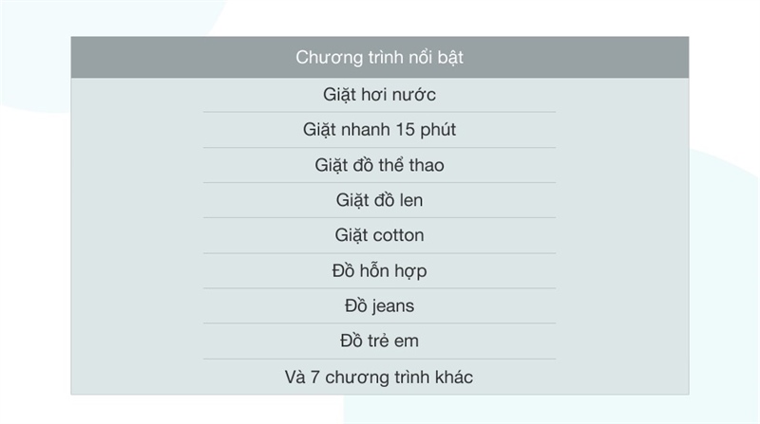Click the number 7 in the last row
This screenshot has height=424, width=760.
313,378
